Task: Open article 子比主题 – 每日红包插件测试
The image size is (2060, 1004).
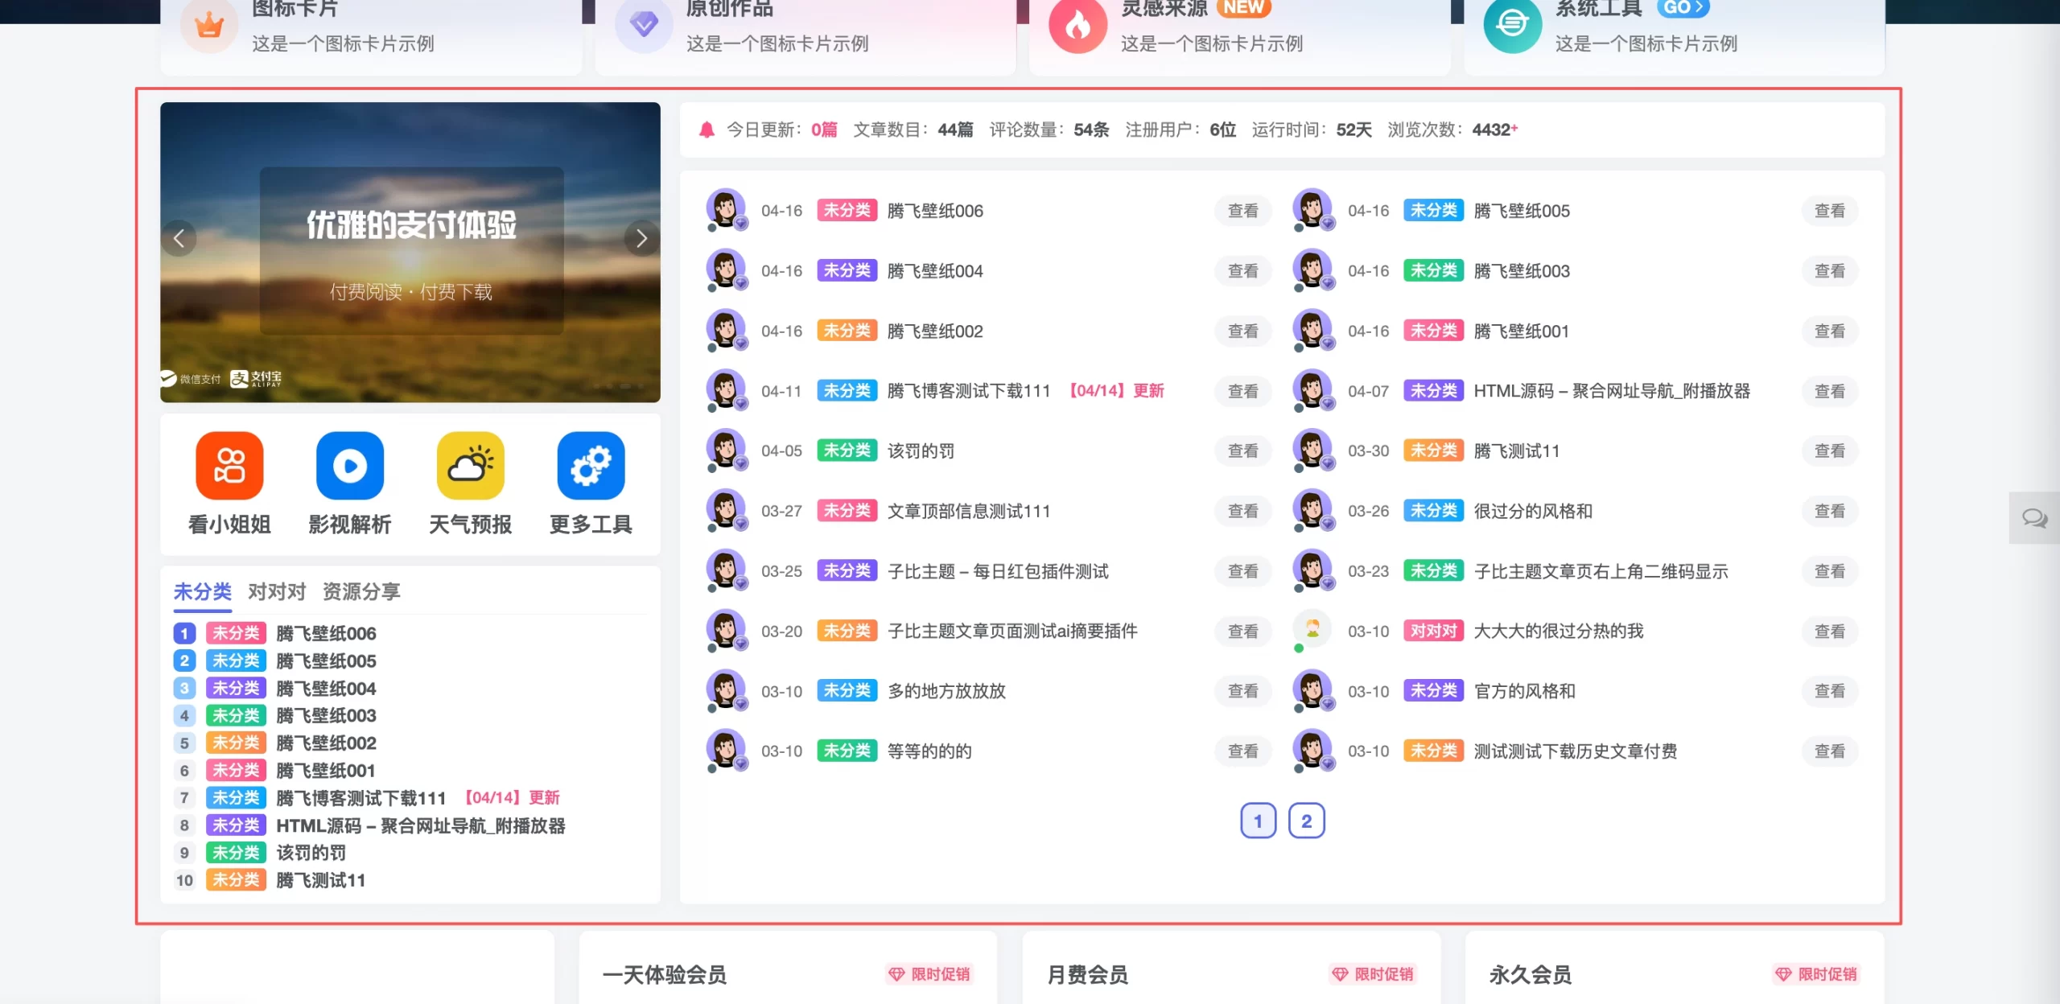Action: pyautogui.click(x=998, y=571)
